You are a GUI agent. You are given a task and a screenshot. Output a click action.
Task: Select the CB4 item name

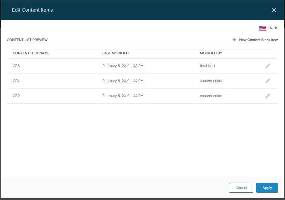[x=16, y=81]
